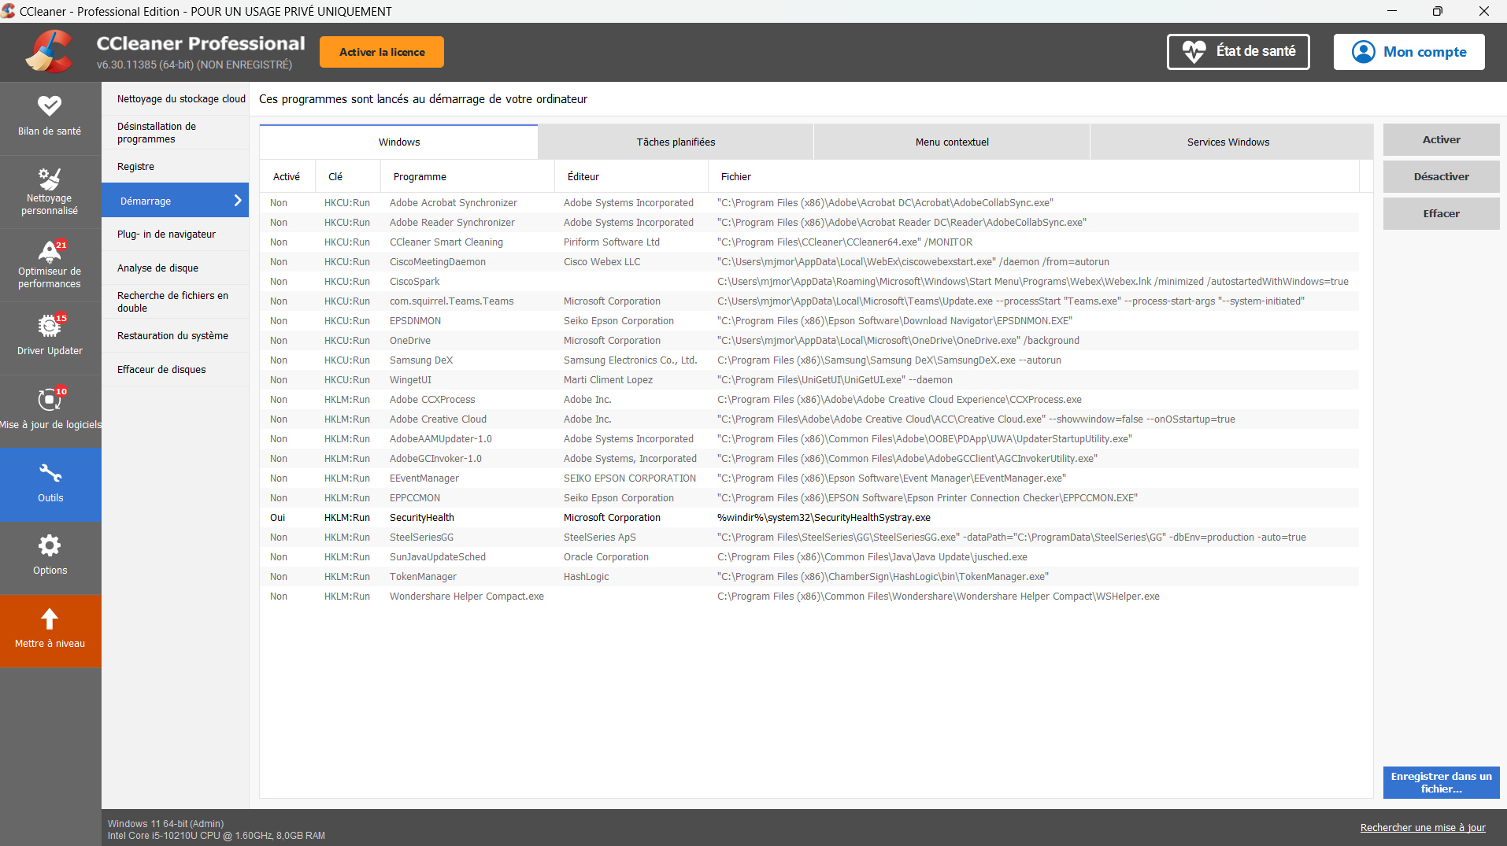Viewport: 1507px width, 846px height.
Task: Expand the Démarrage menu chevron
Action: point(238,201)
